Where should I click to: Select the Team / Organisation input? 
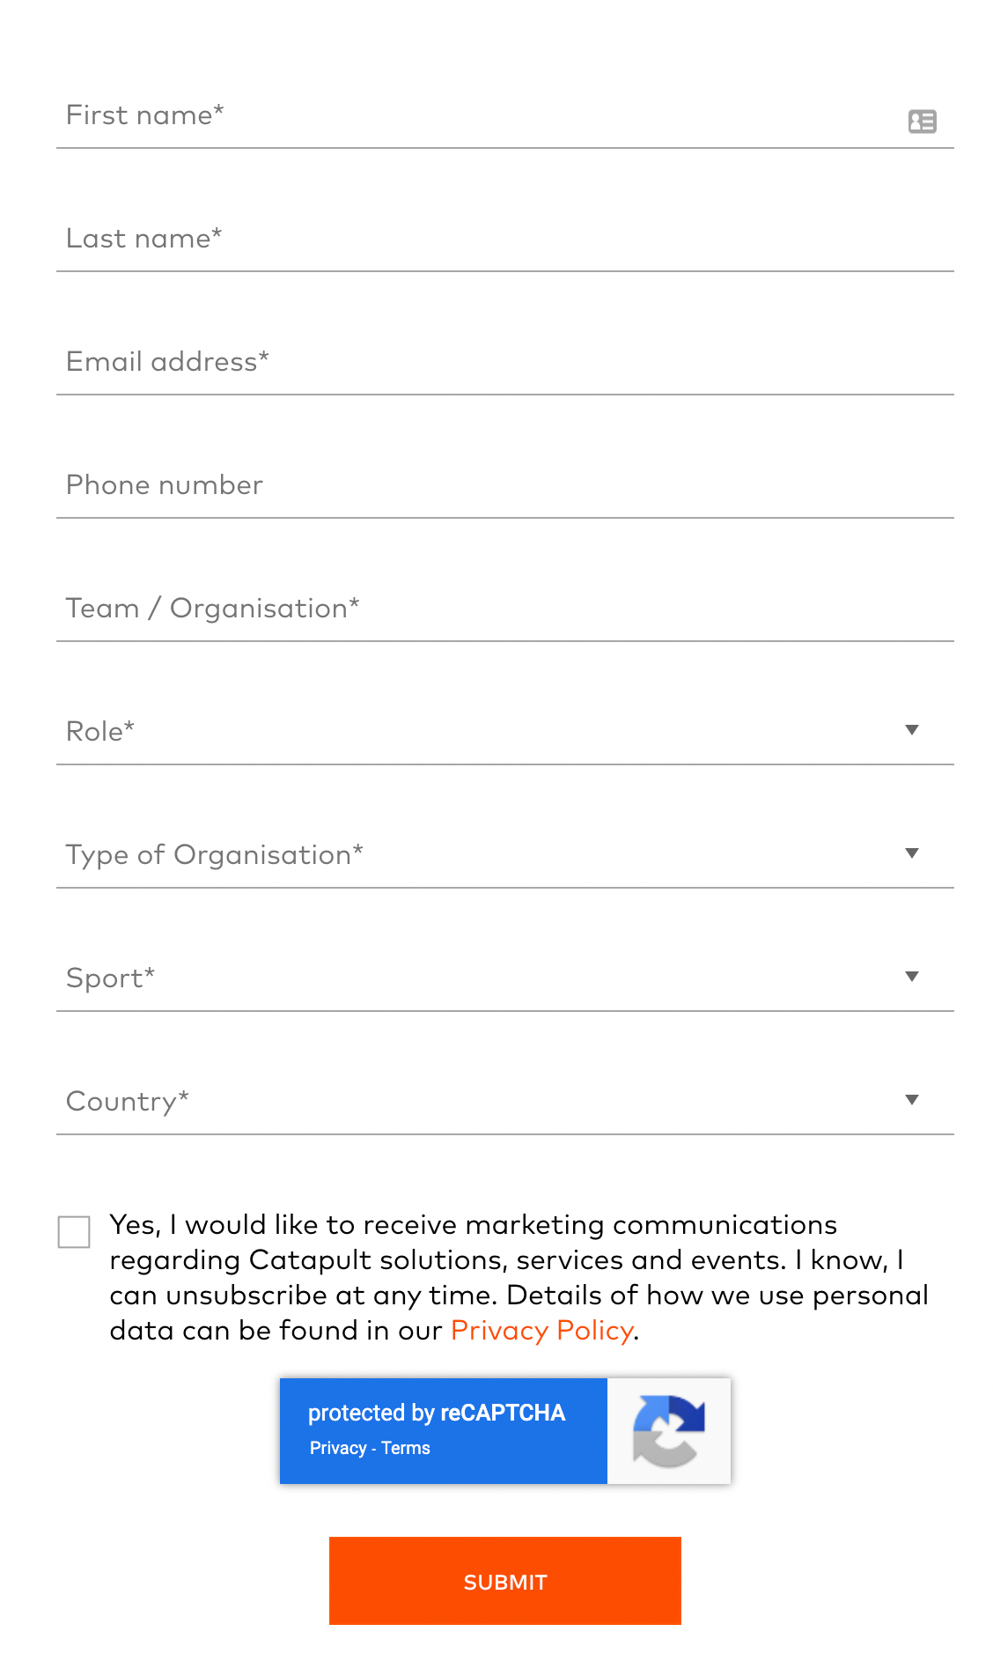tap(505, 608)
